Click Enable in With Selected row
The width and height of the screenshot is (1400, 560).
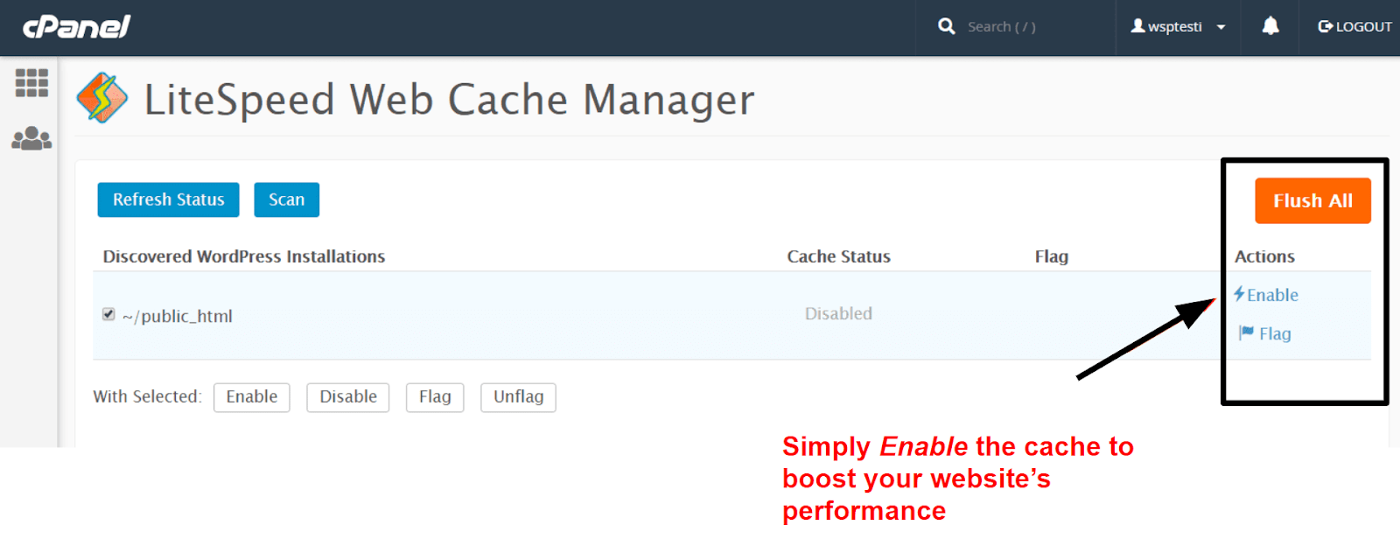(x=251, y=397)
